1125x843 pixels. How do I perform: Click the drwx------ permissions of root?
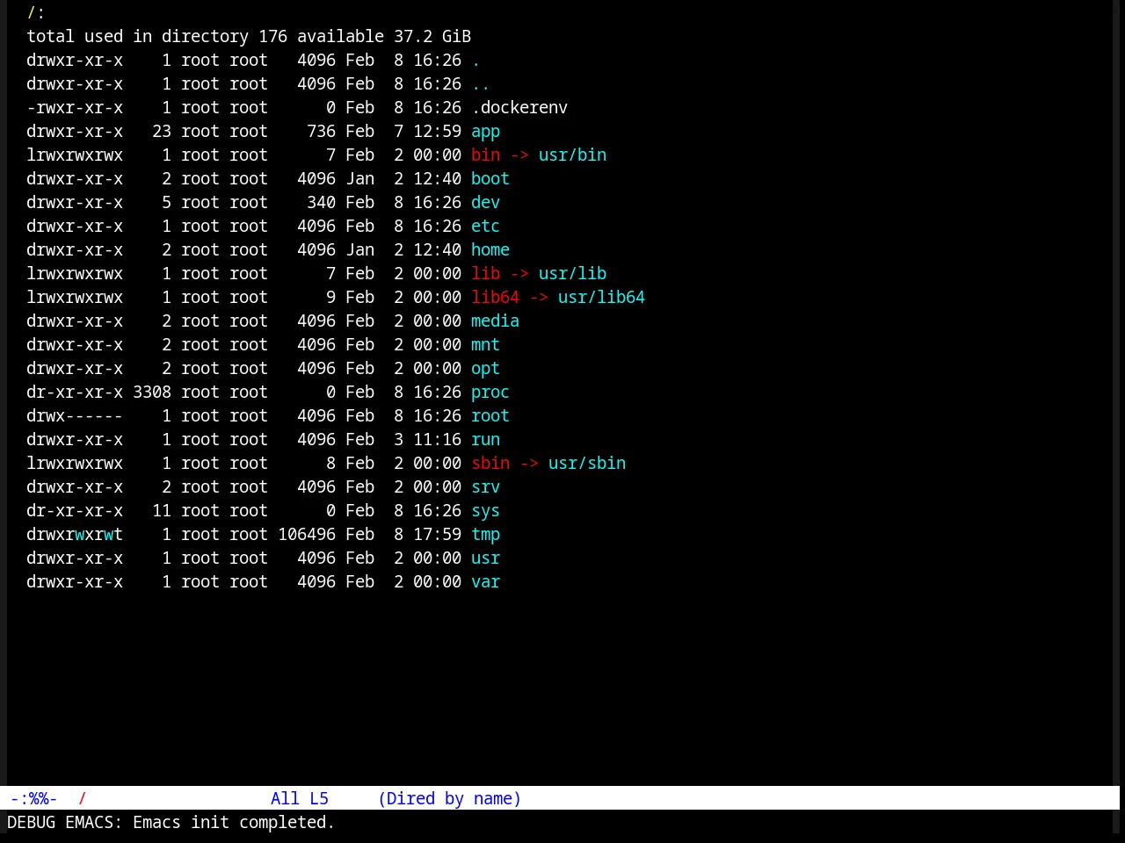coord(75,416)
